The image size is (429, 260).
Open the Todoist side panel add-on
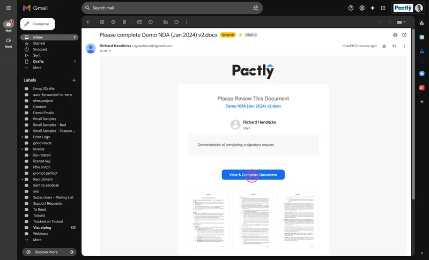click(x=422, y=87)
